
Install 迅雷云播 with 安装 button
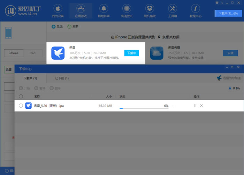pos(230,53)
